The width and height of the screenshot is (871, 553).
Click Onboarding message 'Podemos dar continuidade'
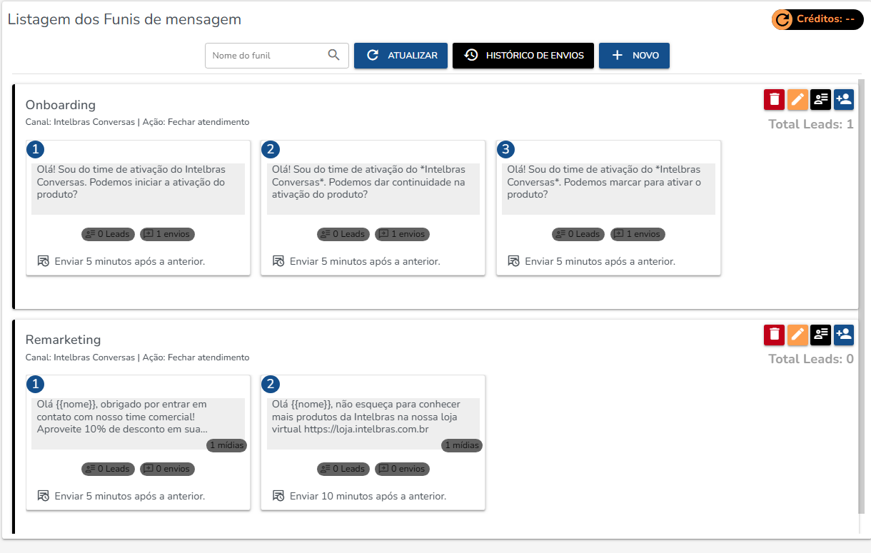(x=373, y=189)
